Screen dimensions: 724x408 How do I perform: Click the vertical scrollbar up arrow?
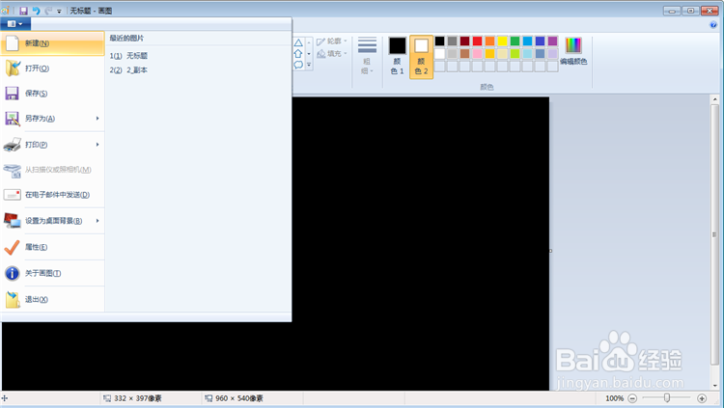point(714,99)
